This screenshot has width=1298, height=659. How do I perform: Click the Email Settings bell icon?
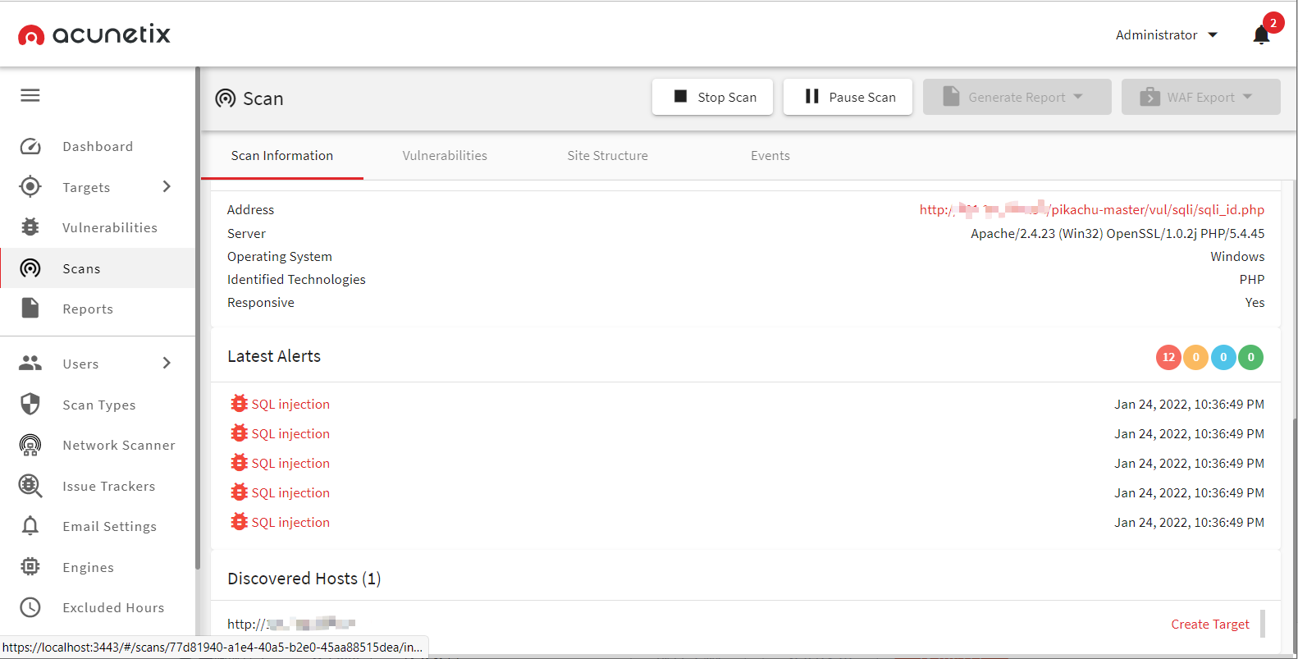(x=30, y=526)
